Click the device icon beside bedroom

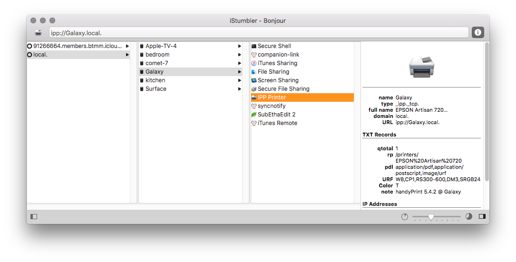pyautogui.click(x=142, y=55)
